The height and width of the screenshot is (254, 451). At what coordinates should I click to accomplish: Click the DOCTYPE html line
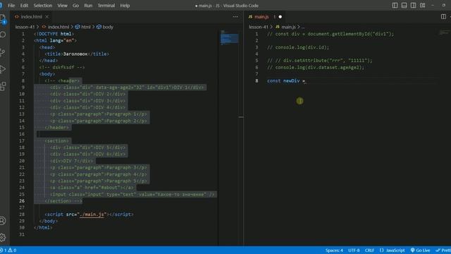tap(54, 34)
